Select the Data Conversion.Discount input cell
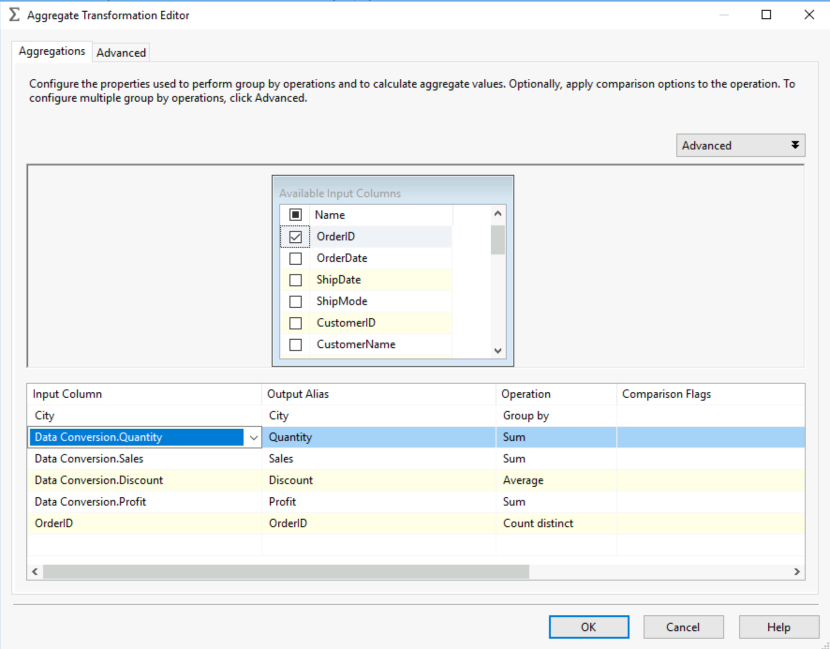This screenshot has height=649, width=830. click(x=144, y=480)
